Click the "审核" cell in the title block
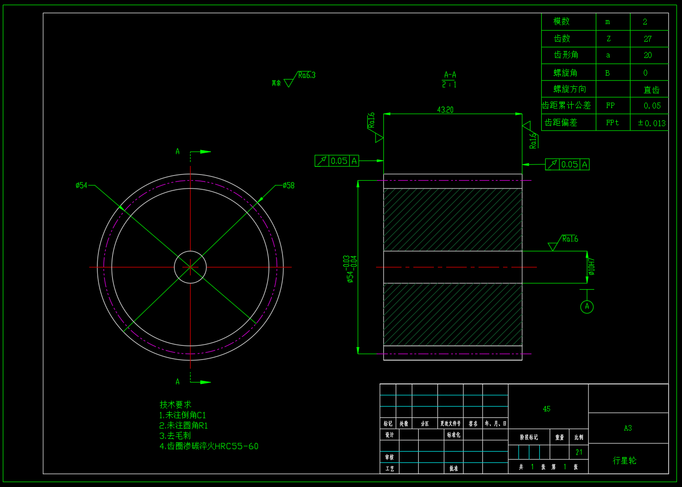682x487 pixels. pos(389,457)
